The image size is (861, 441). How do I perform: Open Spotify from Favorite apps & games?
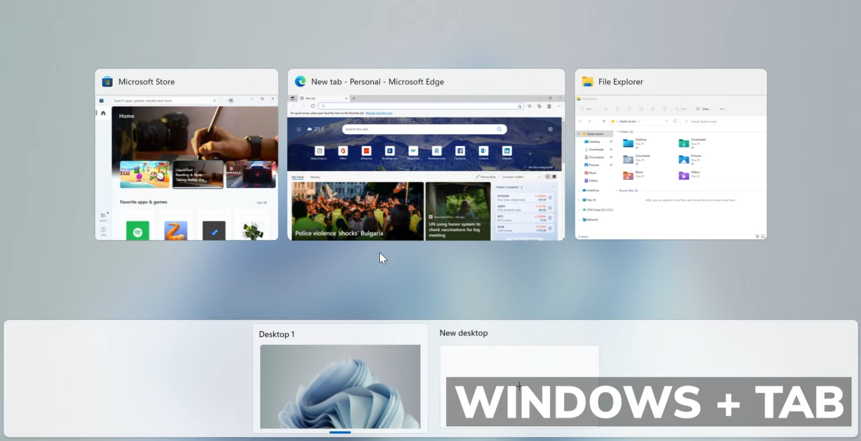coord(138,231)
